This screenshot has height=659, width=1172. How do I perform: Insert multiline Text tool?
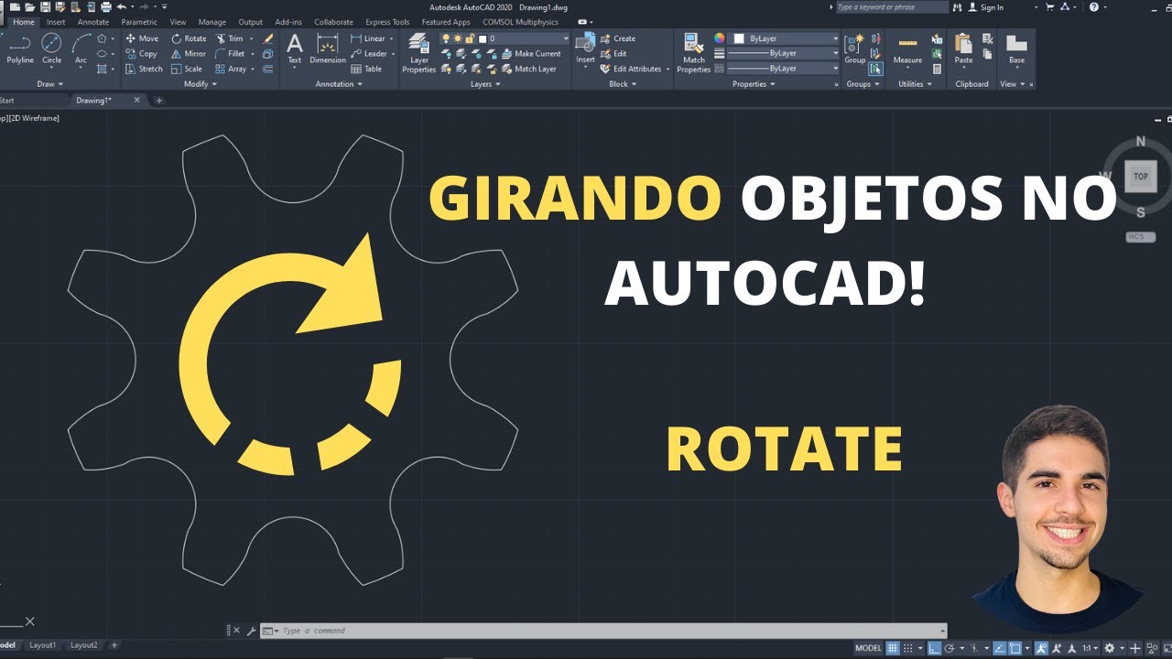pyautogui.click(x=295, y=49)
